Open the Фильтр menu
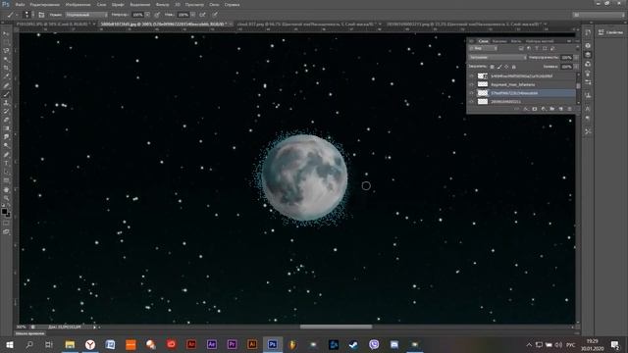 (x=162, y=4)
